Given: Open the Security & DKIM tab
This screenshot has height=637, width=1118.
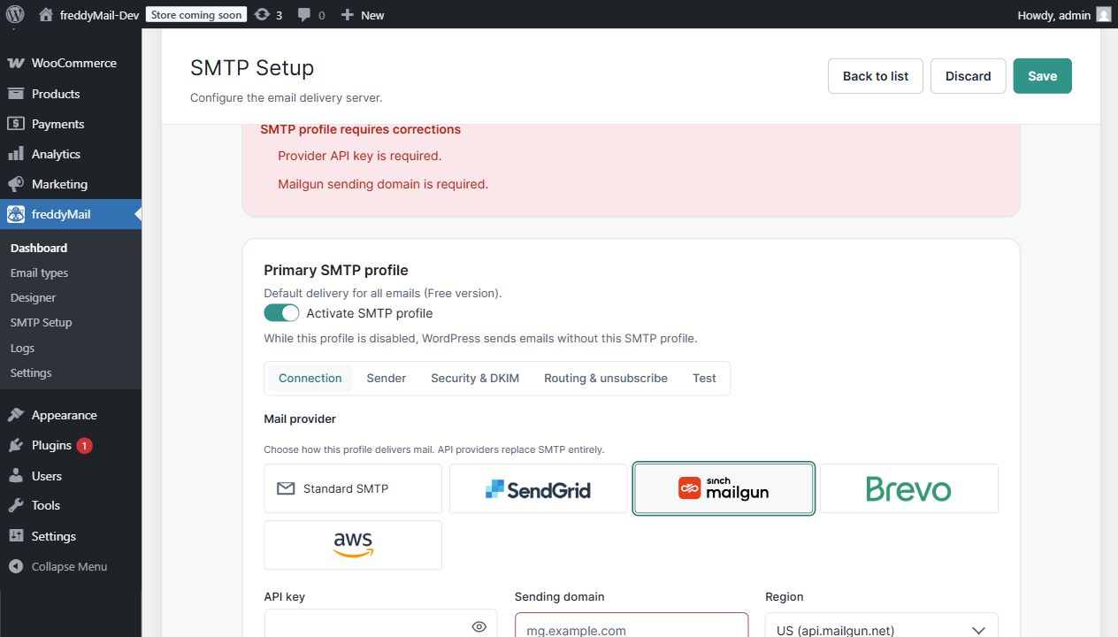Looking at the screenshot, I should point(475,378).
